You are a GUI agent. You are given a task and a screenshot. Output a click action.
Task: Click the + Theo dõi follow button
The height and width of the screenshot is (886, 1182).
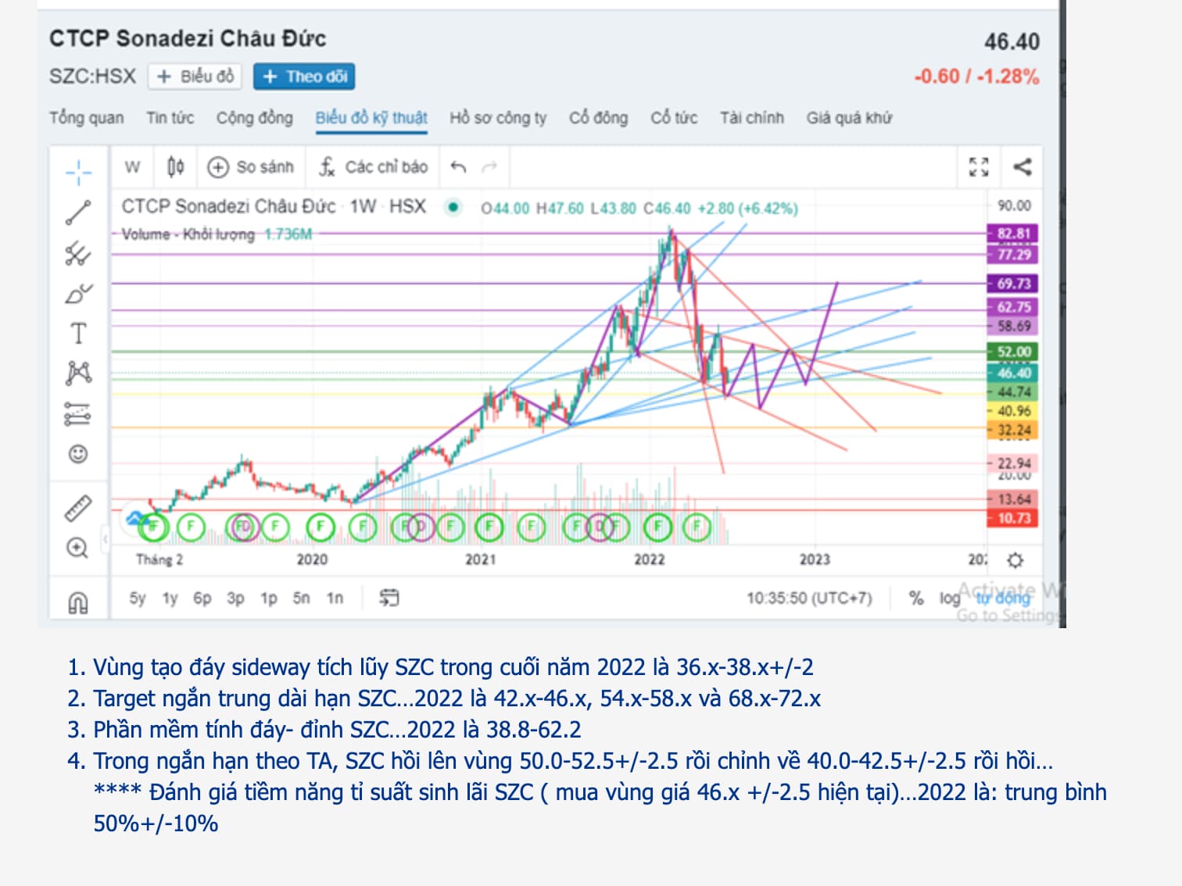(304, 77)
